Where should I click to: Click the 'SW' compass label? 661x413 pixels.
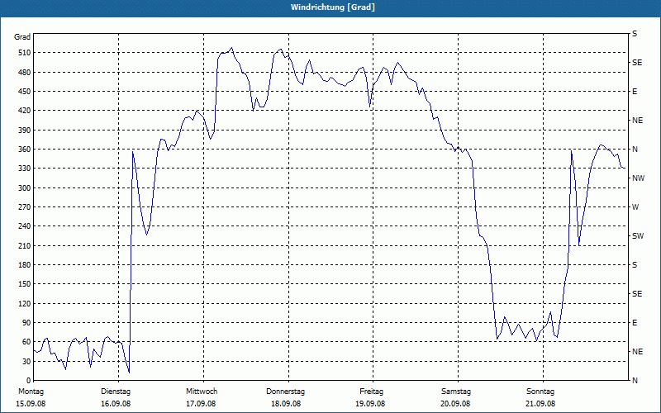638,236
